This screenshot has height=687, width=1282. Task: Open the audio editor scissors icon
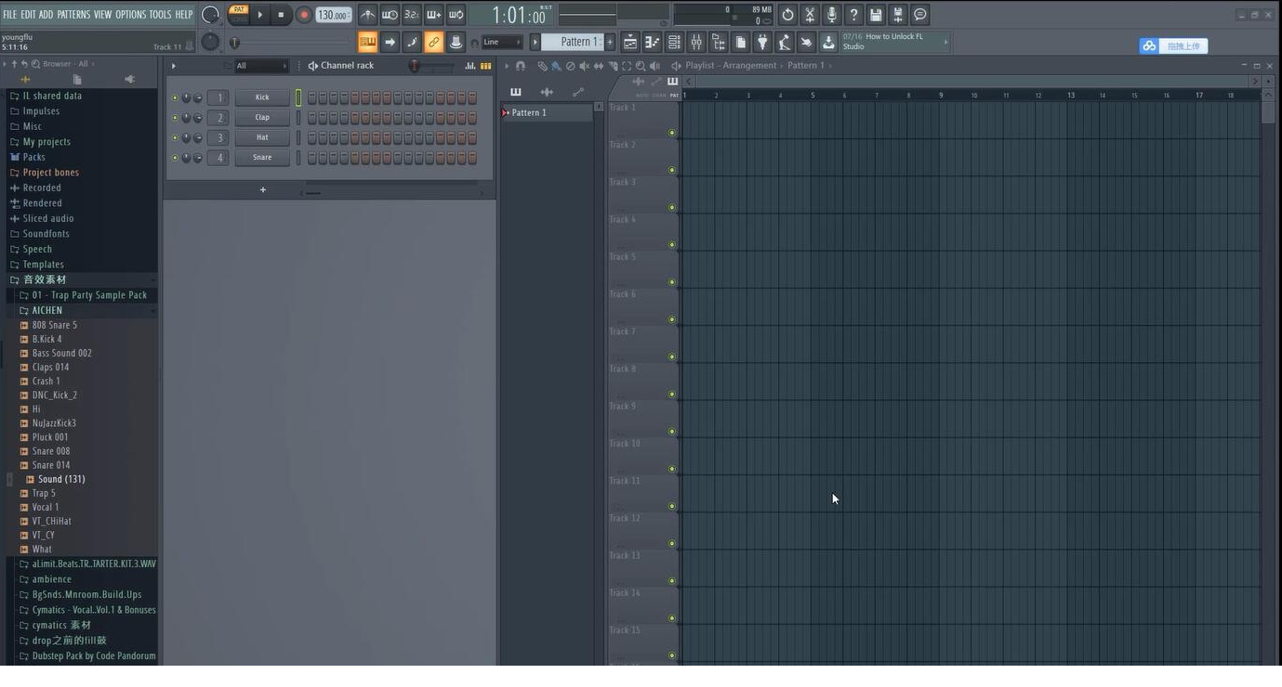pyautogui.click(x=810, y=15)
